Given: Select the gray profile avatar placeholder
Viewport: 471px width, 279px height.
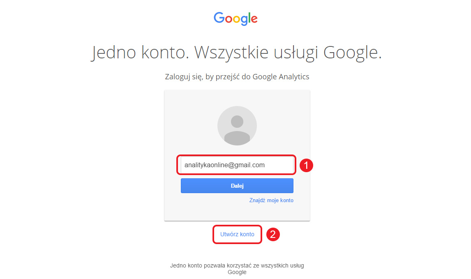Looking at the screenshot, I should point(237,126).
